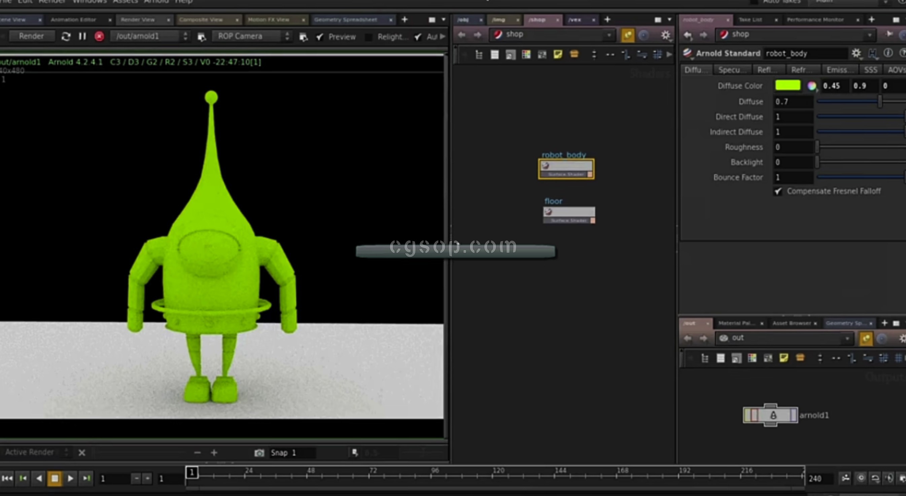Stop render with red cancel icon
The width and height of the screenshot is (906, 496).
click(99, 36)
